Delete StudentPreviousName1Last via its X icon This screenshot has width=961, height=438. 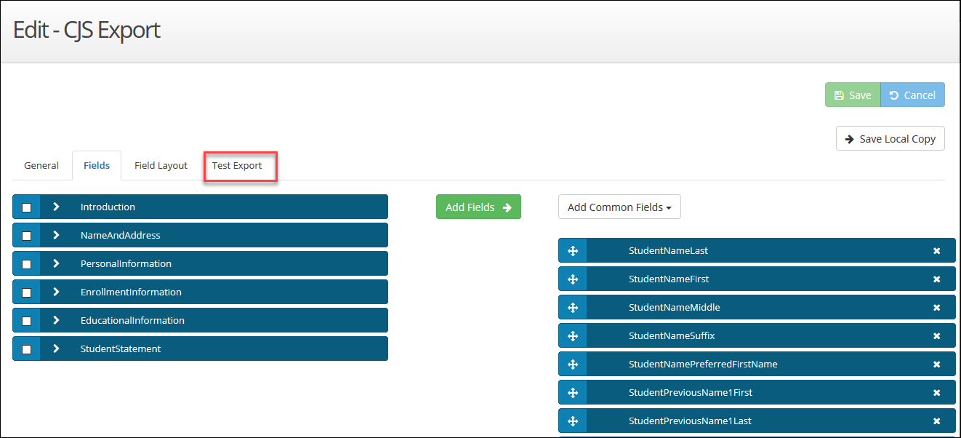pos(937,421)
